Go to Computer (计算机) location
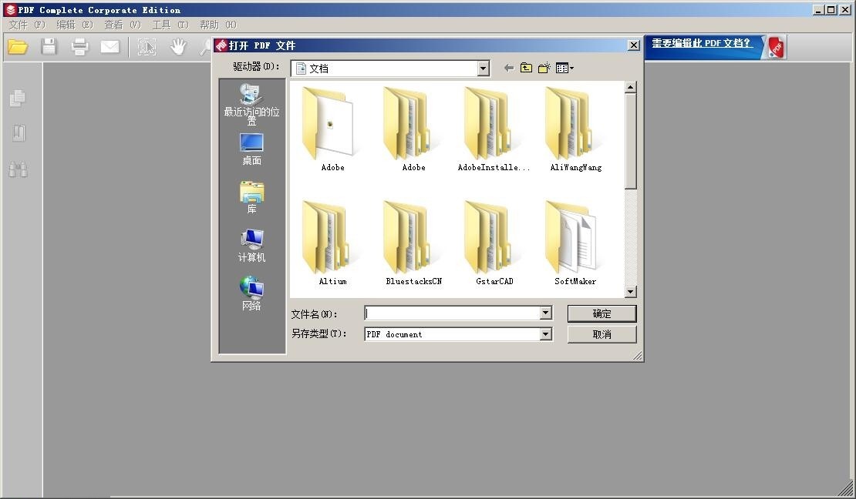 tap(251, 246)
